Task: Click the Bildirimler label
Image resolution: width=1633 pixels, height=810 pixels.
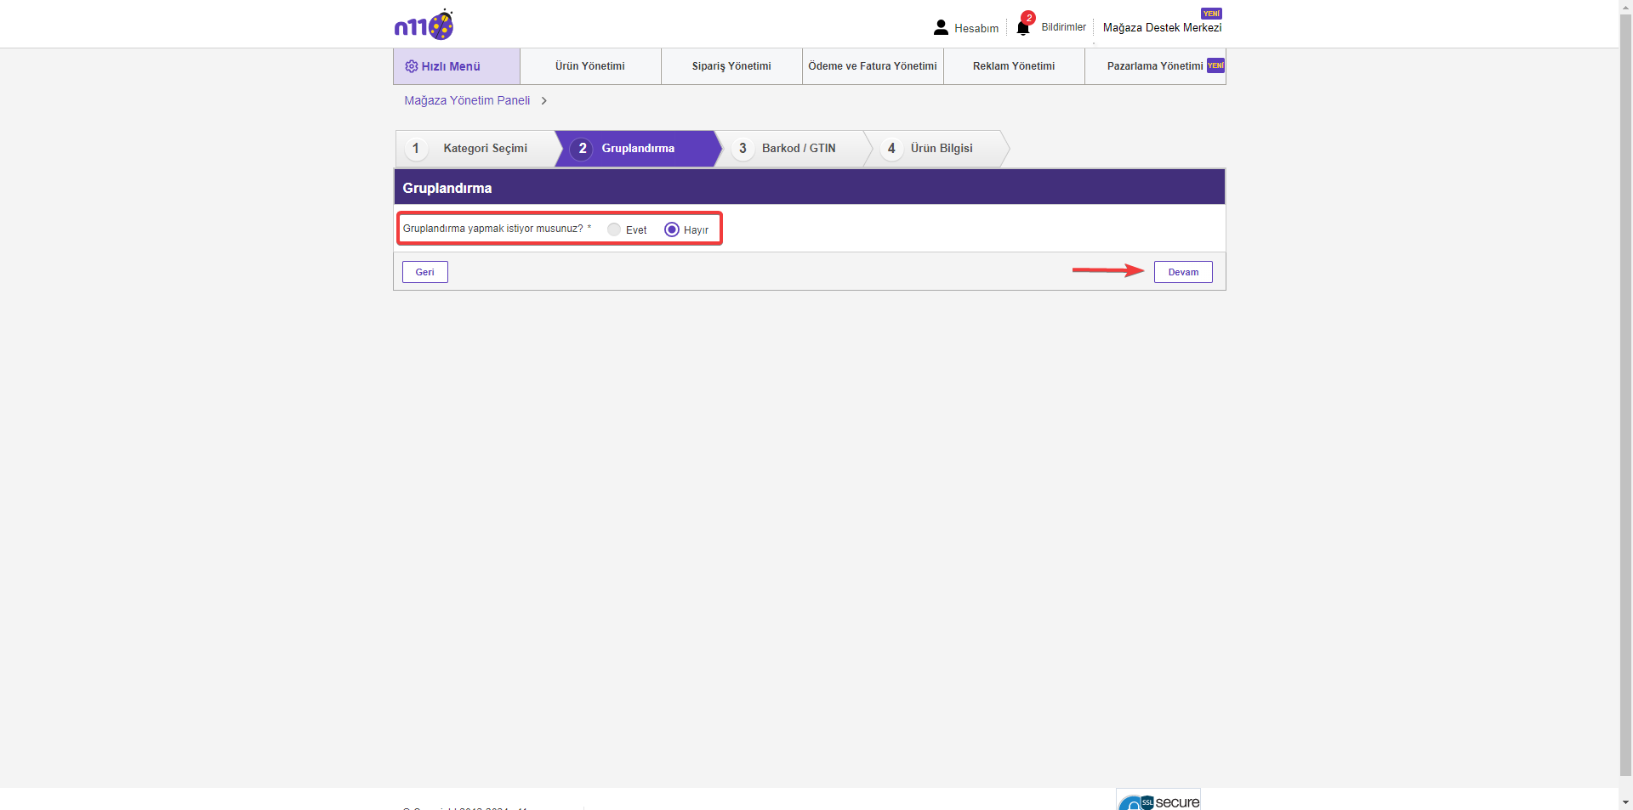Action: (x=1063, y=27)
